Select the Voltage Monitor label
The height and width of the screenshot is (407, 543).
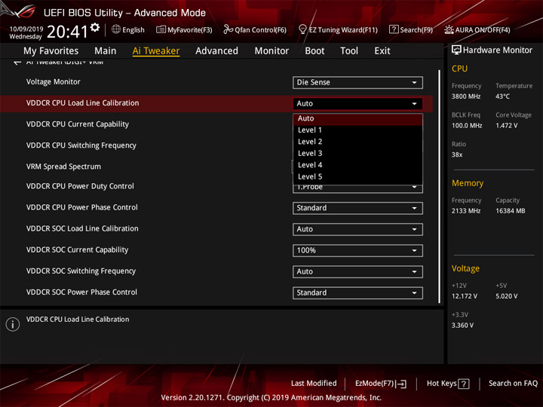click(54, 82)
